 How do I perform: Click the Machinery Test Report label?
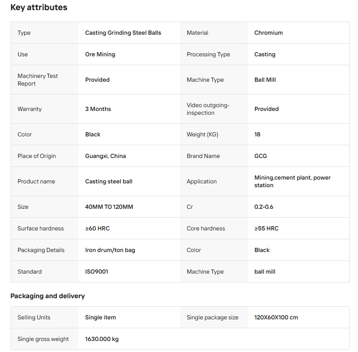point(38,80)
